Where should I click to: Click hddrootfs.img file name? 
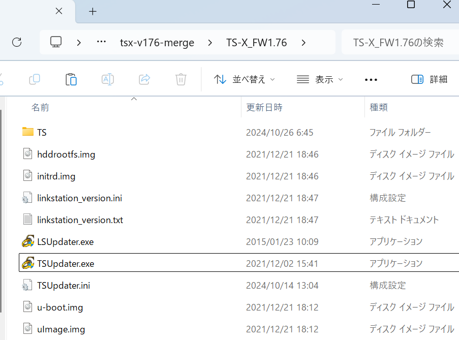66,154
